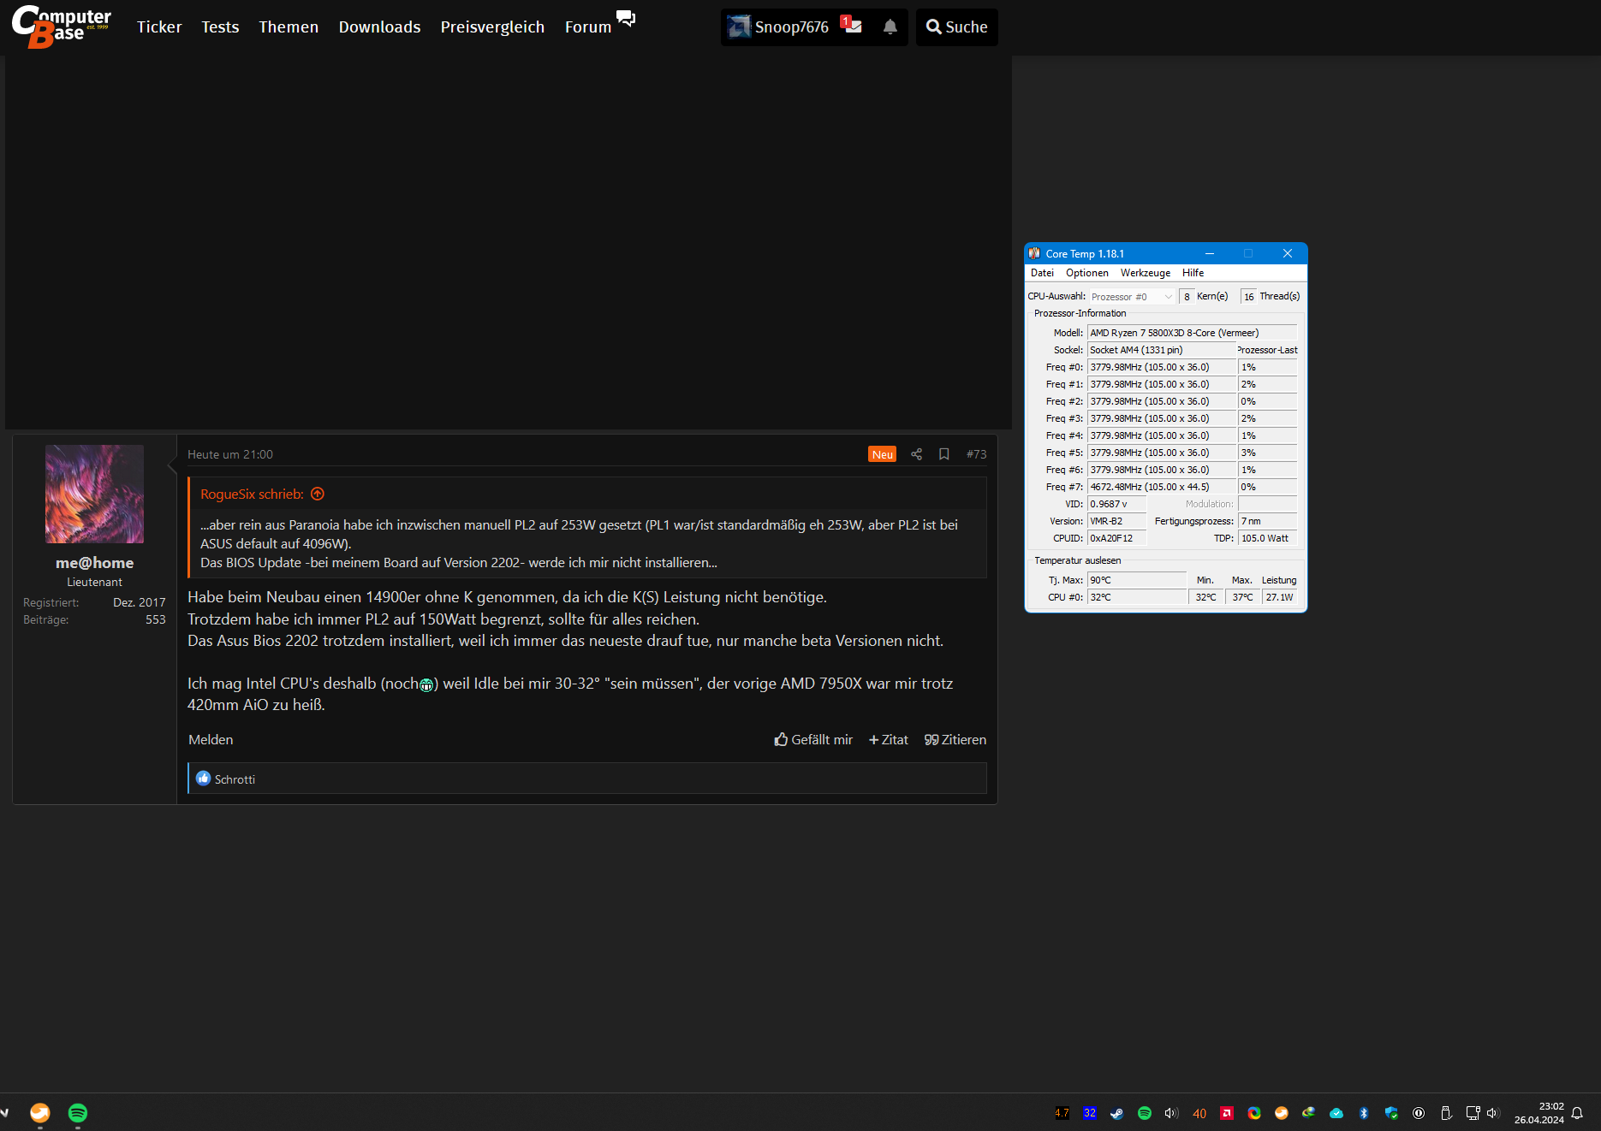Image resolution: width=1601 pixels, height=1131 pixels.
Task: Open the notifications bell in site header
Action: click(890, 27)
